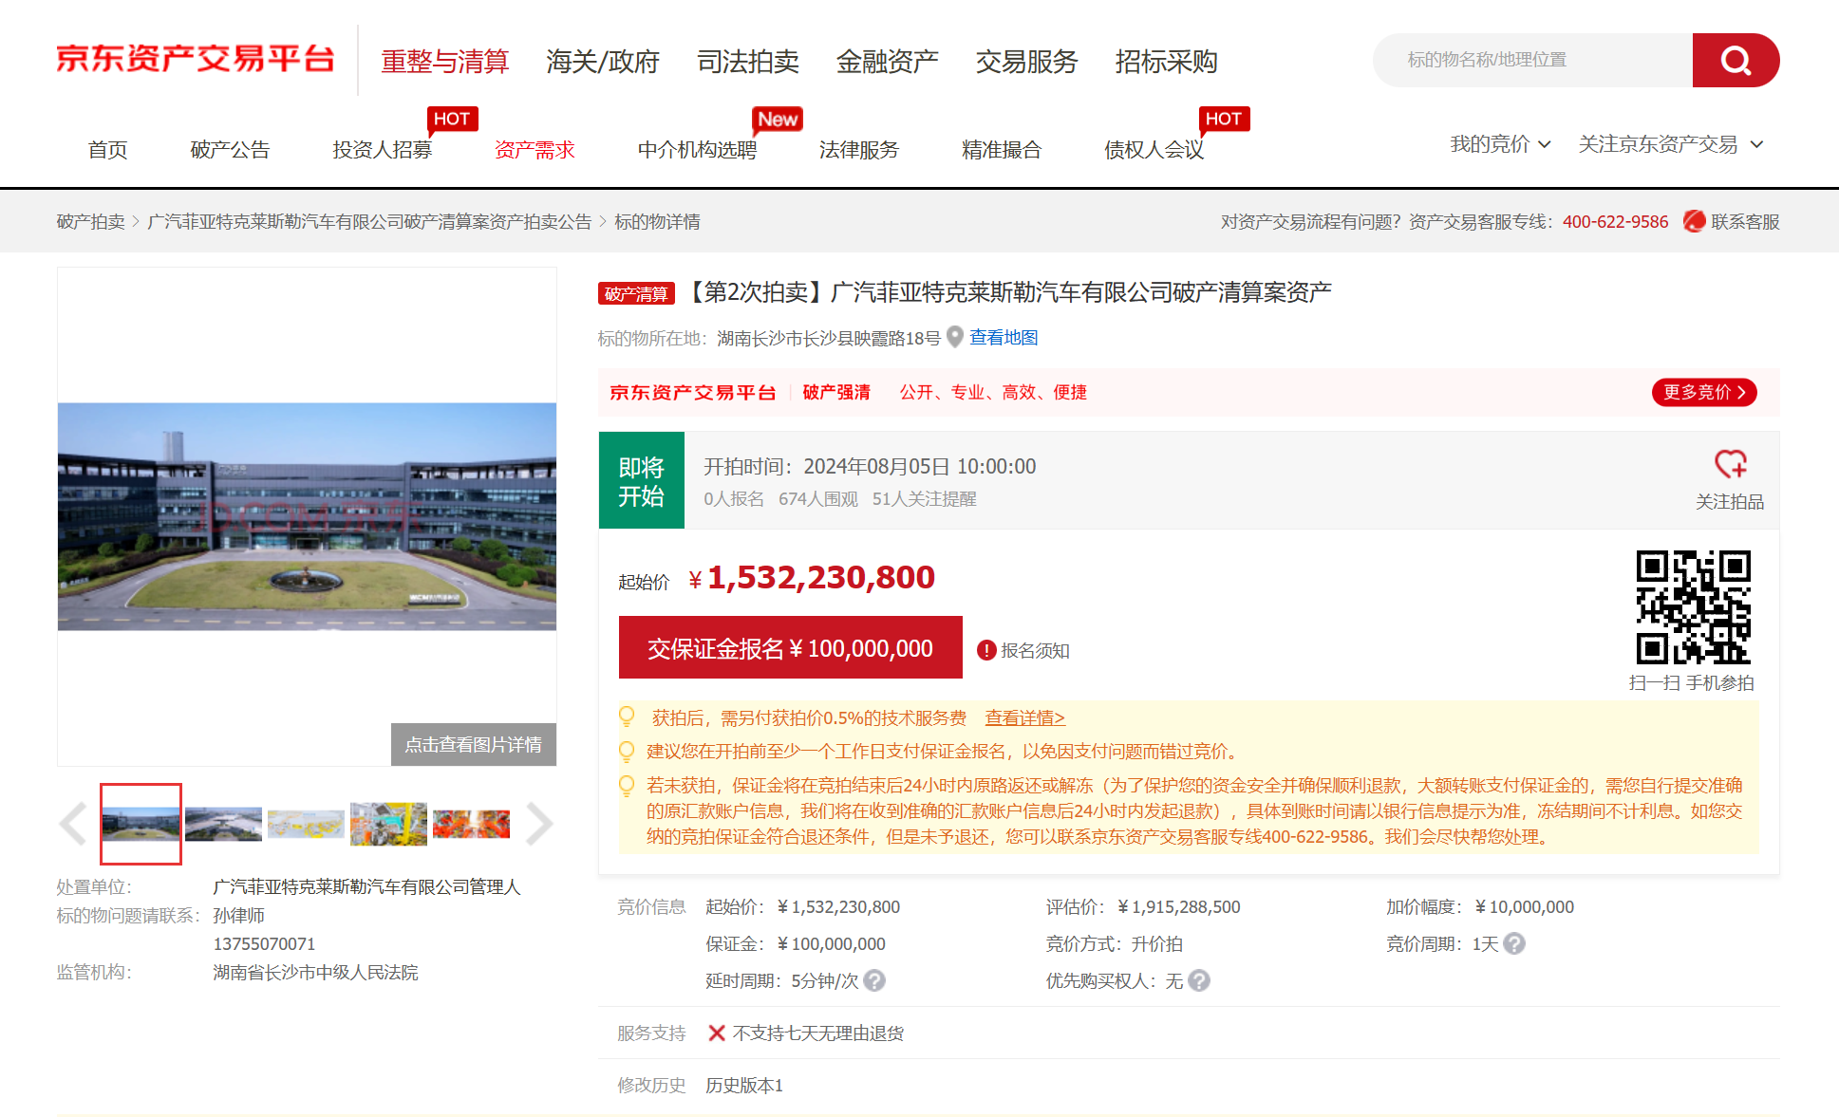The image size is (1839, 1117).
Task: Click the 不支持七天无理由退货 text
Action: pos(818,1033)
